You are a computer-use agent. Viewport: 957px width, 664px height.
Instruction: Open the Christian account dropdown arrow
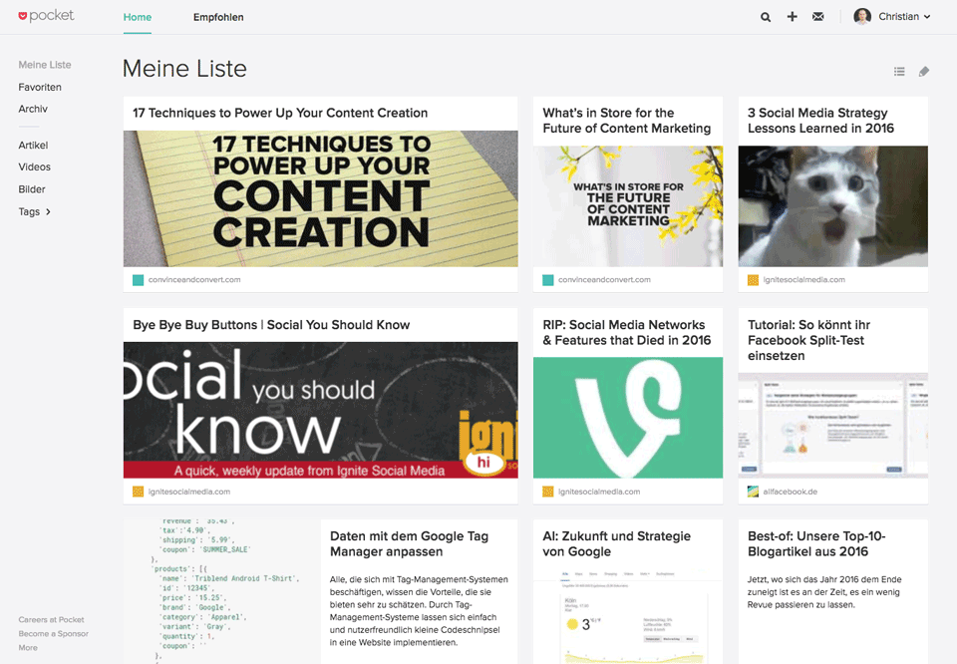point(927,17)
